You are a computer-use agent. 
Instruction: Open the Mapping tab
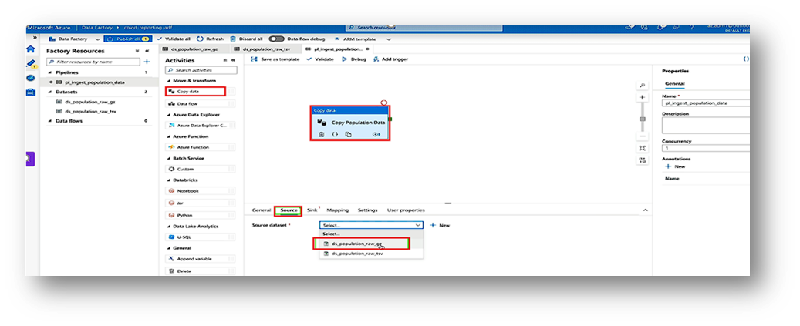click(338, 210)
